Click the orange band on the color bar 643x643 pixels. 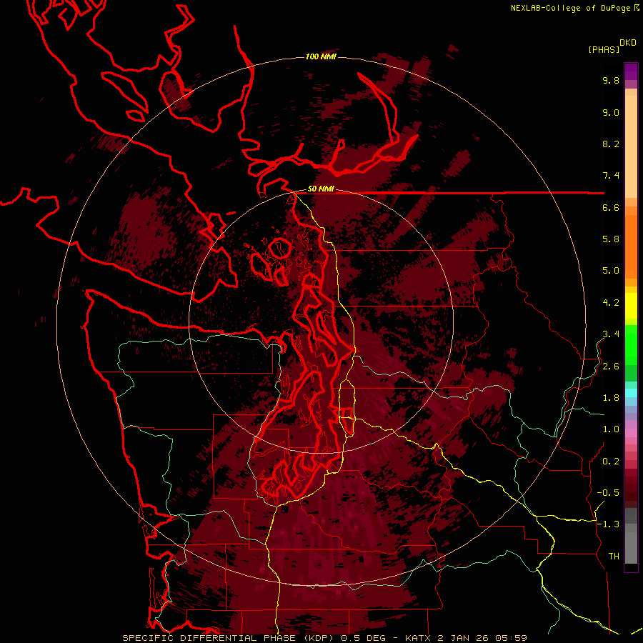(x=631, y=246)
